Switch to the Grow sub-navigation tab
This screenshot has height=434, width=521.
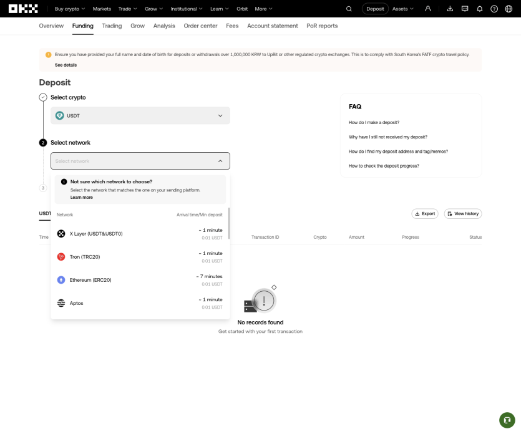[x=137, y=26]
